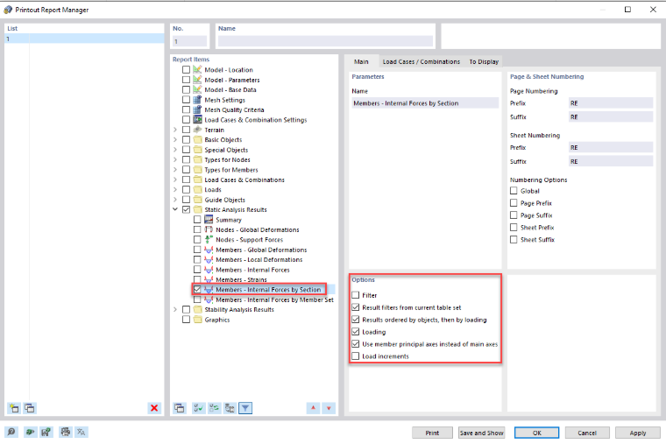The width and height of the screenshot is (666, 444).
Task: Enable the Page Prefix numbering option
Action: 514,203
